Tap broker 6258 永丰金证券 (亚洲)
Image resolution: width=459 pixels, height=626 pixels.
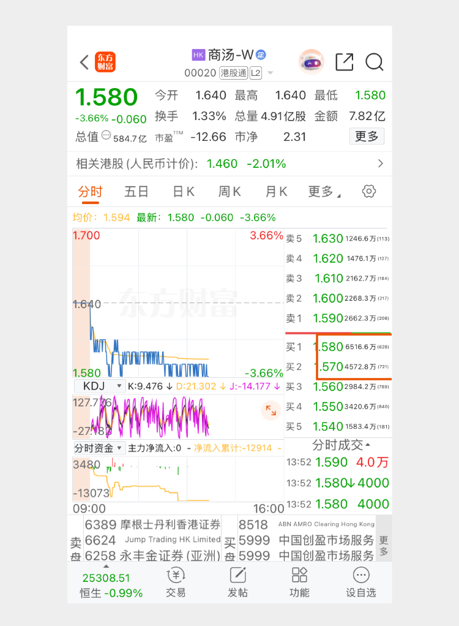[x=152, y=556]
